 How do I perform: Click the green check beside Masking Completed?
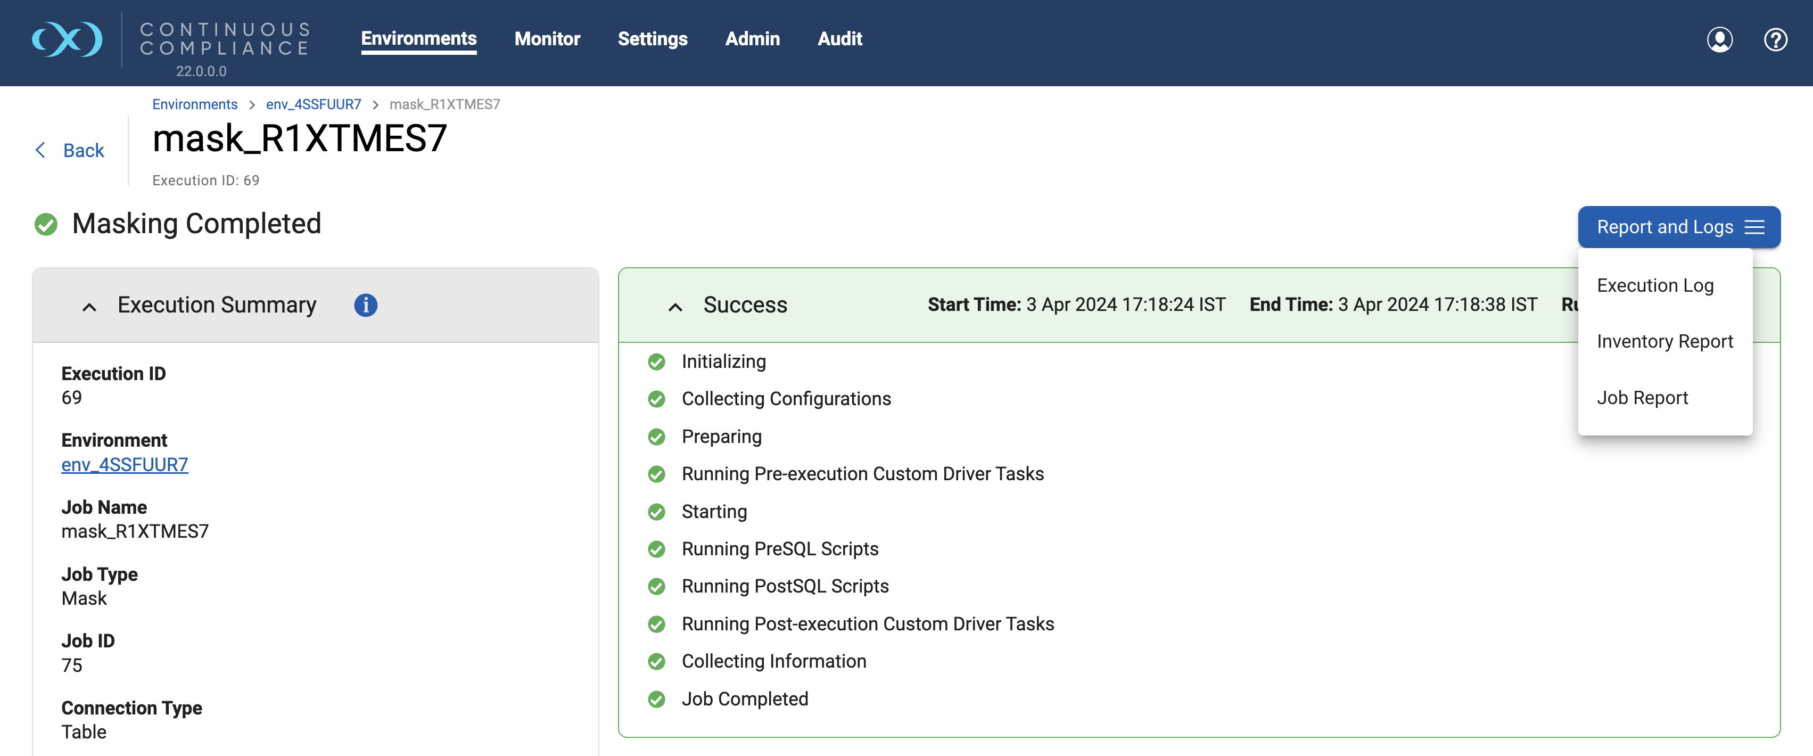pyautogui.click(x=46, y=225)
